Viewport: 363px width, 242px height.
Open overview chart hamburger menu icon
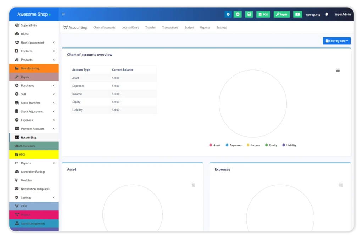pos(337,70)
